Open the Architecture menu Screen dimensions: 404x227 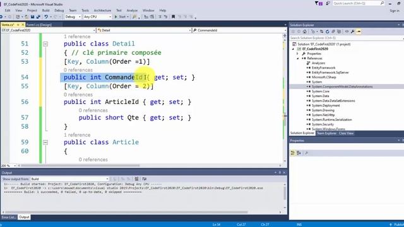click(102, 11)
